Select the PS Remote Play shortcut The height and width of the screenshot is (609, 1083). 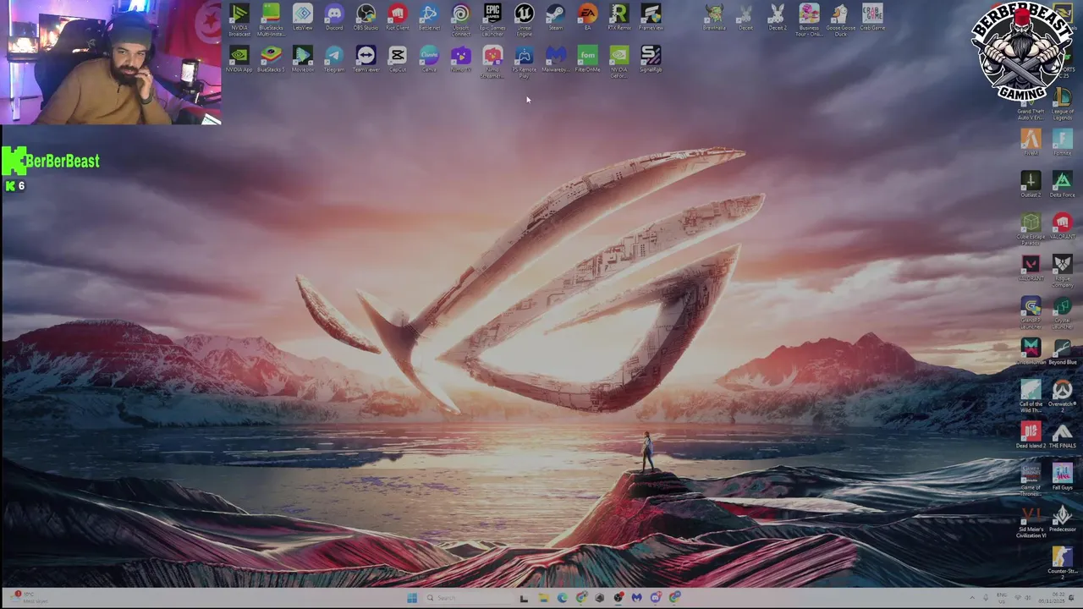(524, 61)
